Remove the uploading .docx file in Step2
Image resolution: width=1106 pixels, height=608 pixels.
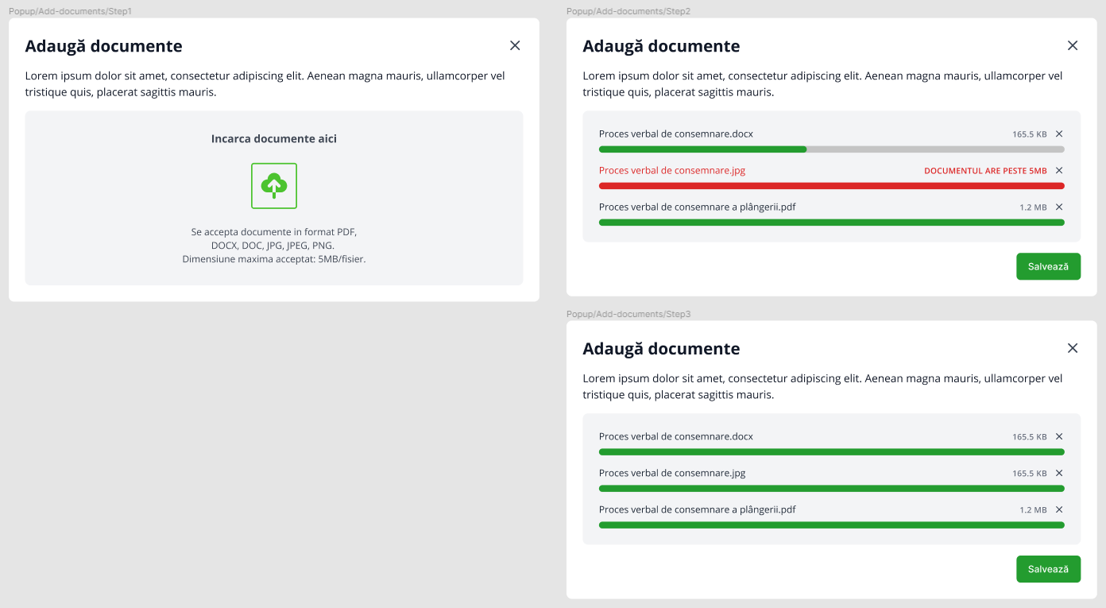click(1059, 134)
